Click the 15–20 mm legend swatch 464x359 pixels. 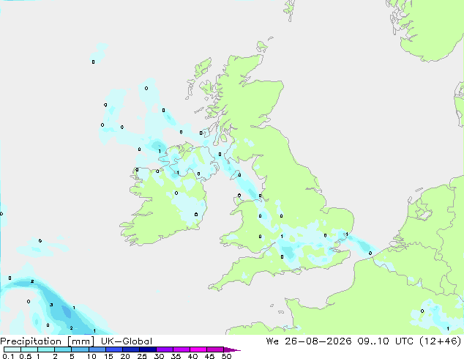[x=114, y=349]
